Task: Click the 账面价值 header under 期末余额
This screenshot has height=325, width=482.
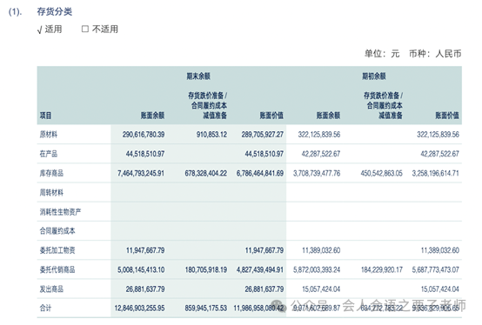Action: coord(271,116)
